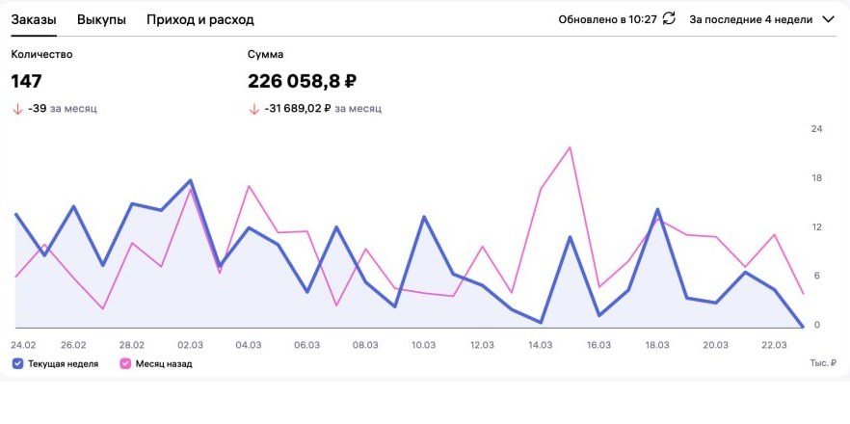Toggle the Месяц назад checkbox
Viewport: 850px width, 424px height.
point(125,364)
